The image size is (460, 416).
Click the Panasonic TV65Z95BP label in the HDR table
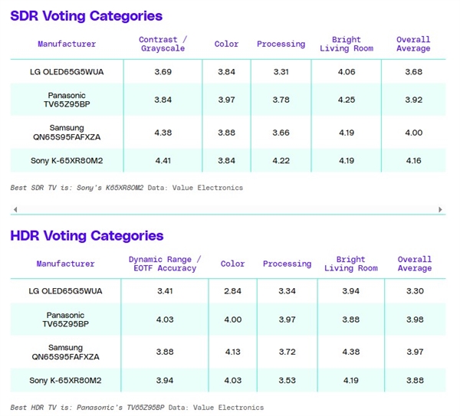(66, 319)
